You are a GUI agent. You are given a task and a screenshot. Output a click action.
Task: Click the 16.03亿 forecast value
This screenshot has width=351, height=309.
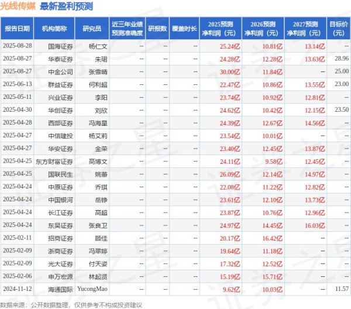(315, 225)
